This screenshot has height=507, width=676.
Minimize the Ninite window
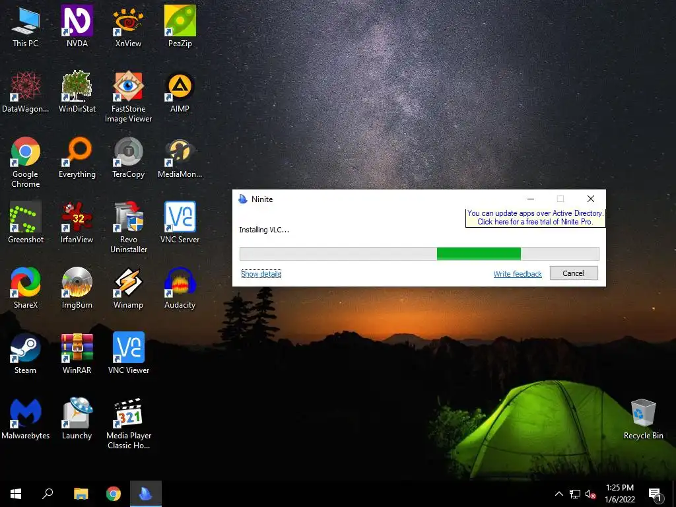pyautogui.click(x=531, y=199)
